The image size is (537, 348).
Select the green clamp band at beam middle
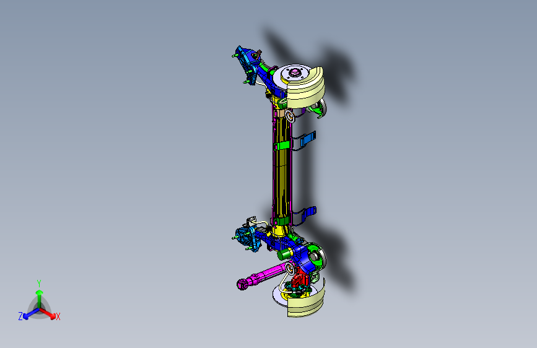(x=282, y=146)
